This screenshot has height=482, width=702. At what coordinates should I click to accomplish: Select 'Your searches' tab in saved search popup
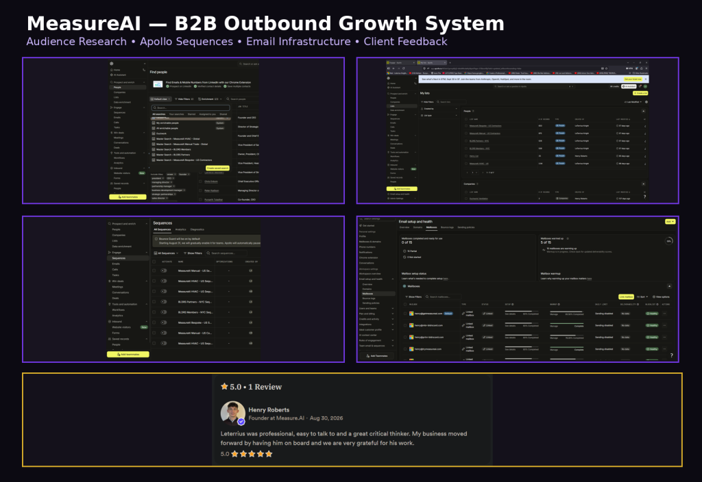176,114
